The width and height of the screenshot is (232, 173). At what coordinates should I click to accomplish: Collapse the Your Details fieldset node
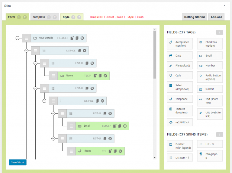click(x=17, y=38)
